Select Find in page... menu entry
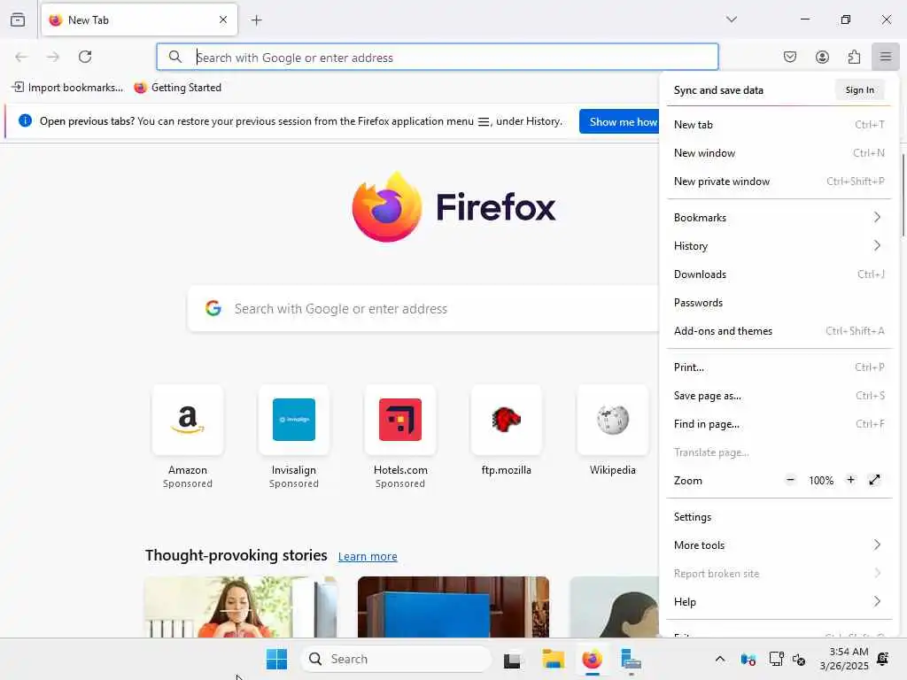The image size is (907, 680). click(779, 424)
